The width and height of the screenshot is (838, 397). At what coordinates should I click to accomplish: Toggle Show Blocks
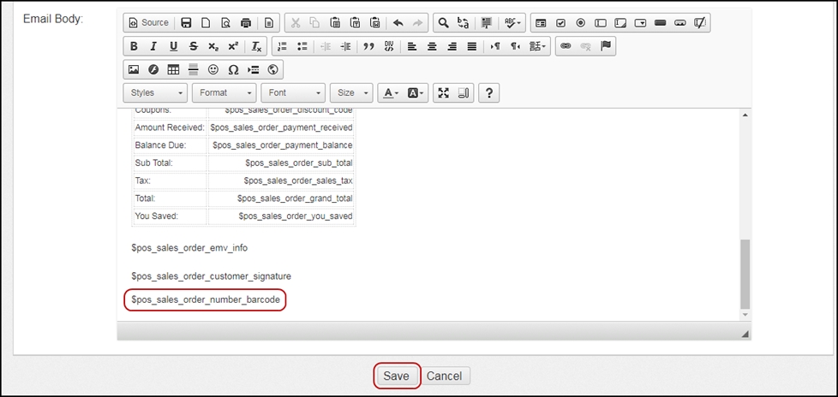[x=464, y=93]
